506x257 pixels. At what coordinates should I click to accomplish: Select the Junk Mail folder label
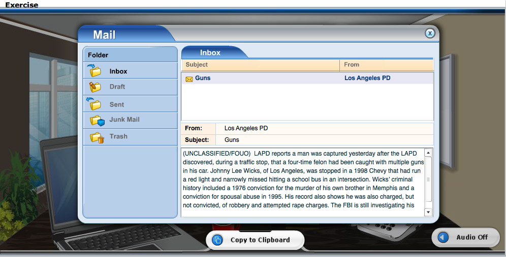pos(124,120)
